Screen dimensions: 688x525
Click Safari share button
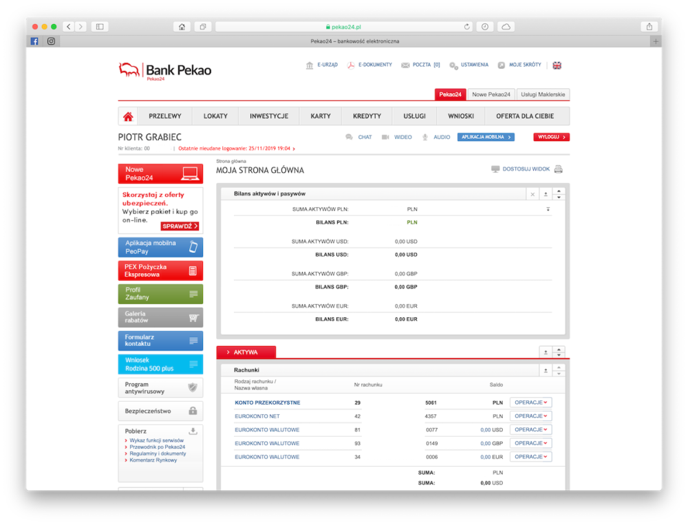click(x=649, y=27)
